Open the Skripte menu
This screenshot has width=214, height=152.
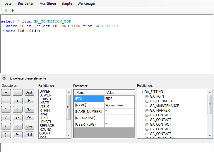point(67,4)
